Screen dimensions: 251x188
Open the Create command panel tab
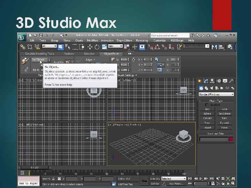click(199, 81)
